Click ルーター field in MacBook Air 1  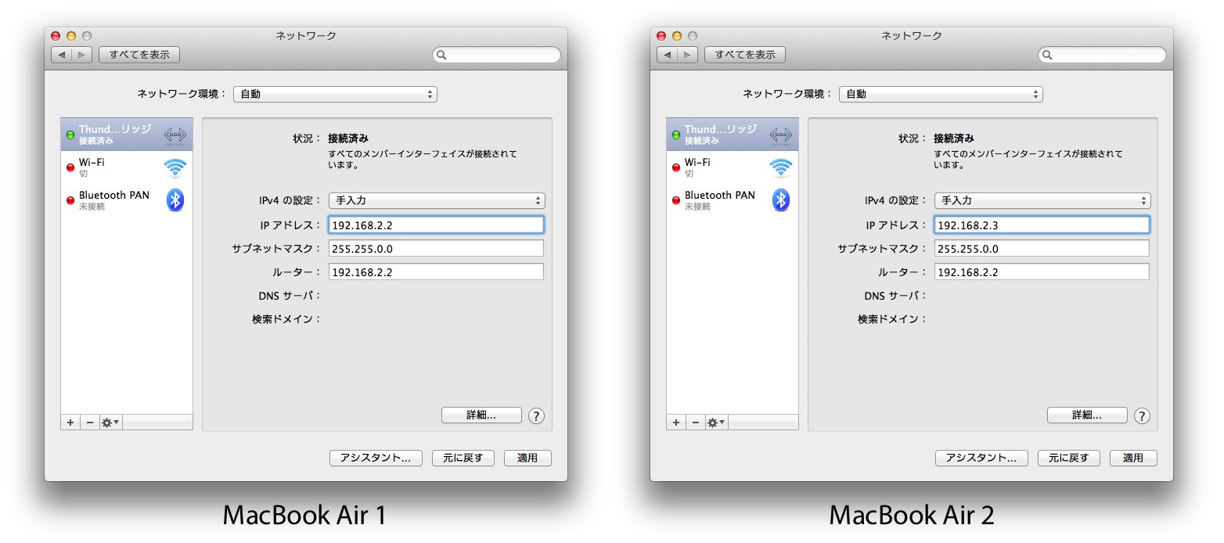pyautogui.click(x=436, y=272)
